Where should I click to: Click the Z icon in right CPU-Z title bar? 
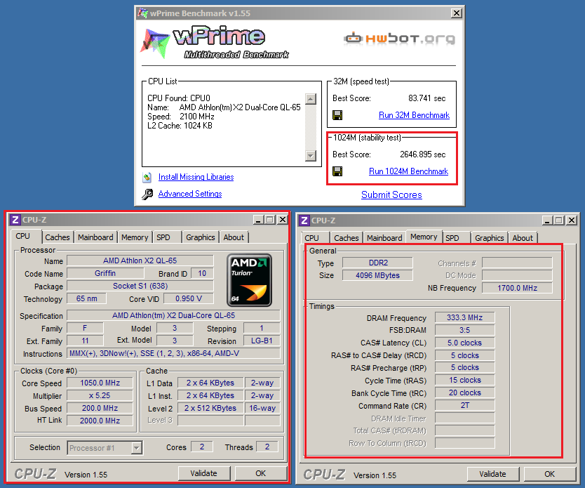pos(304,220)
